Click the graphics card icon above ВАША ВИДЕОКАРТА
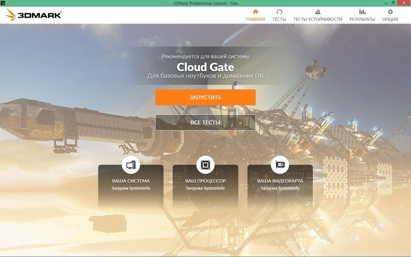 point(280,165)
